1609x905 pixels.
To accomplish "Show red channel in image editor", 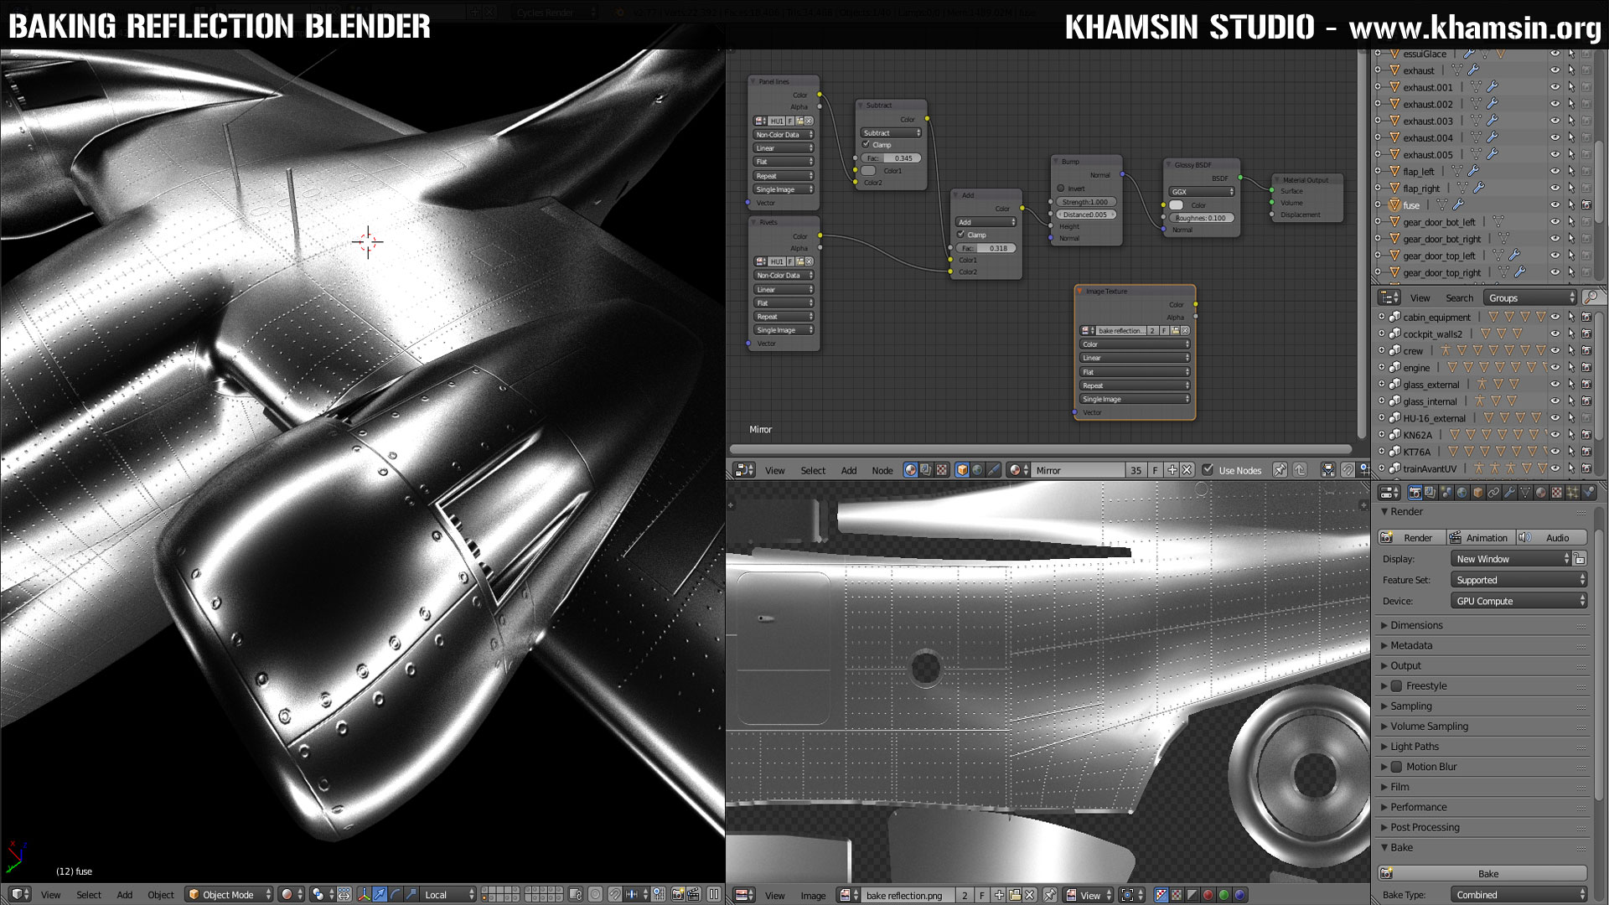I will point(1208,895).
